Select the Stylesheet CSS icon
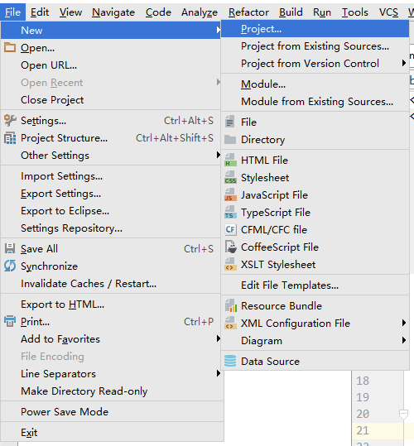 (230, 177)
